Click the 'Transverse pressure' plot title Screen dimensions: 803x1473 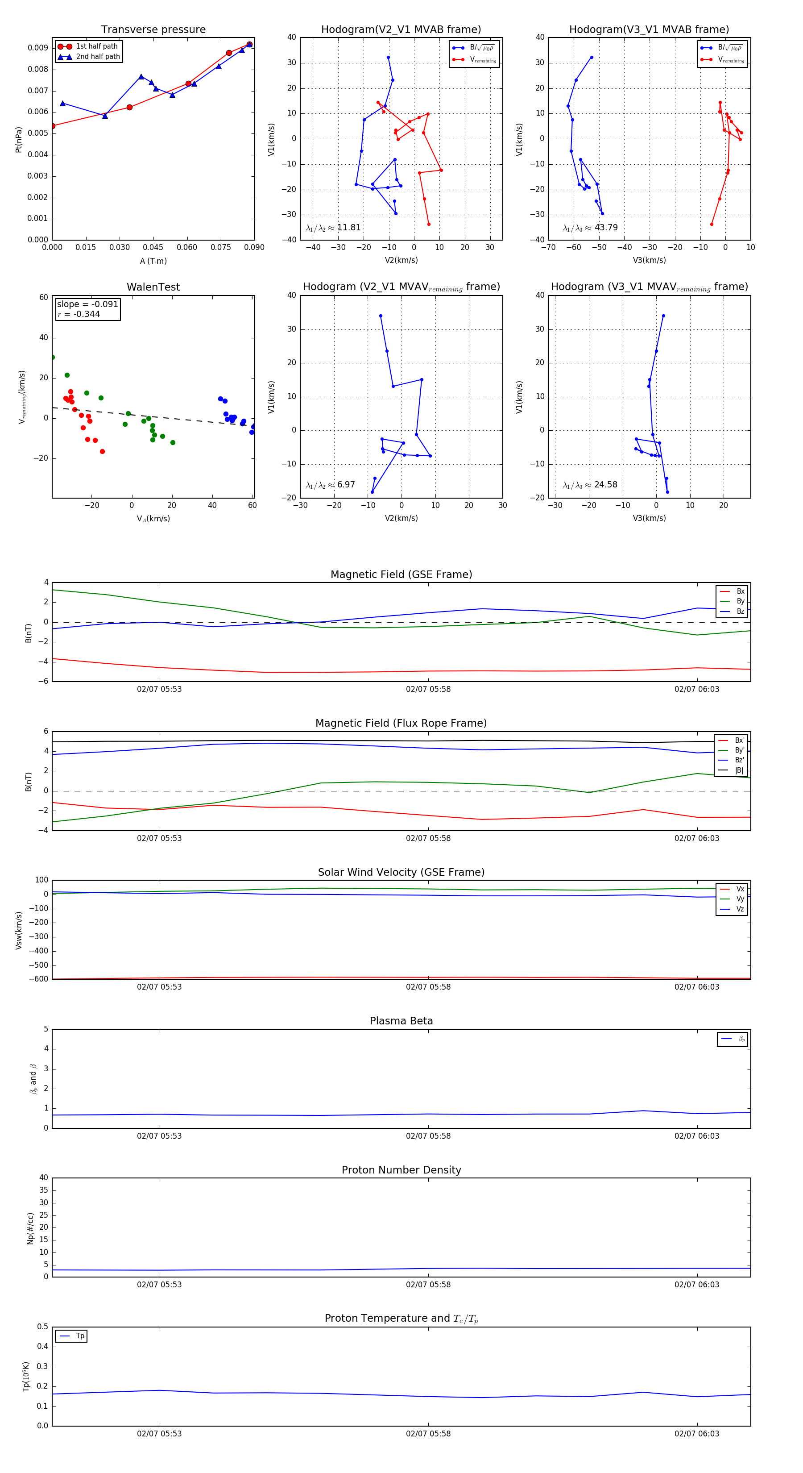point(153,30)
